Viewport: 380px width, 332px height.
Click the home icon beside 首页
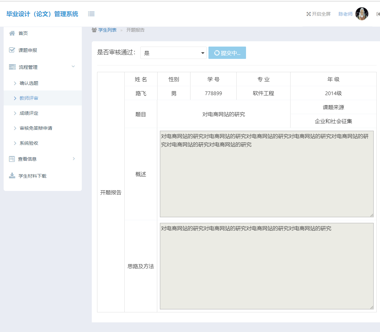click(x=11, y=33)
